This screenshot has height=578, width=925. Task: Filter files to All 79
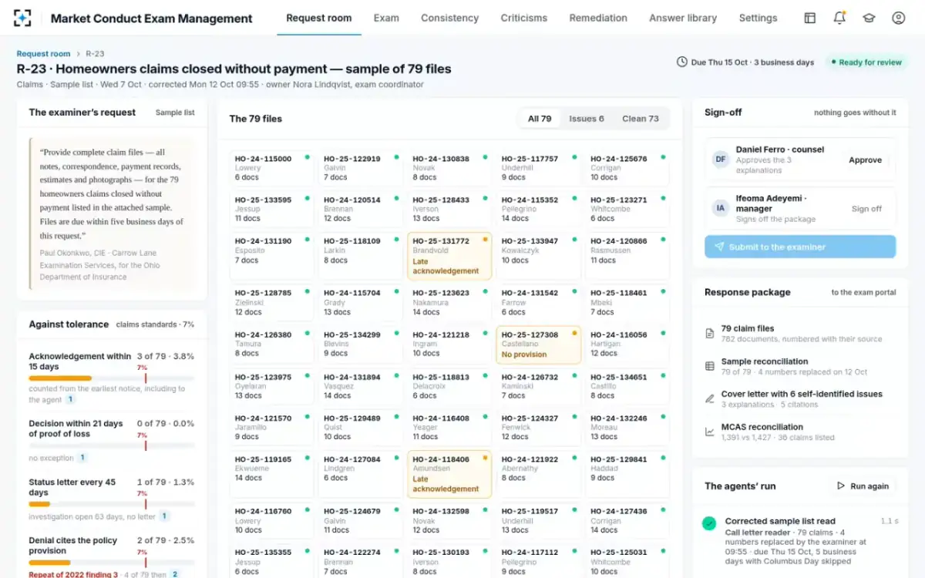[x=540, y=119]
